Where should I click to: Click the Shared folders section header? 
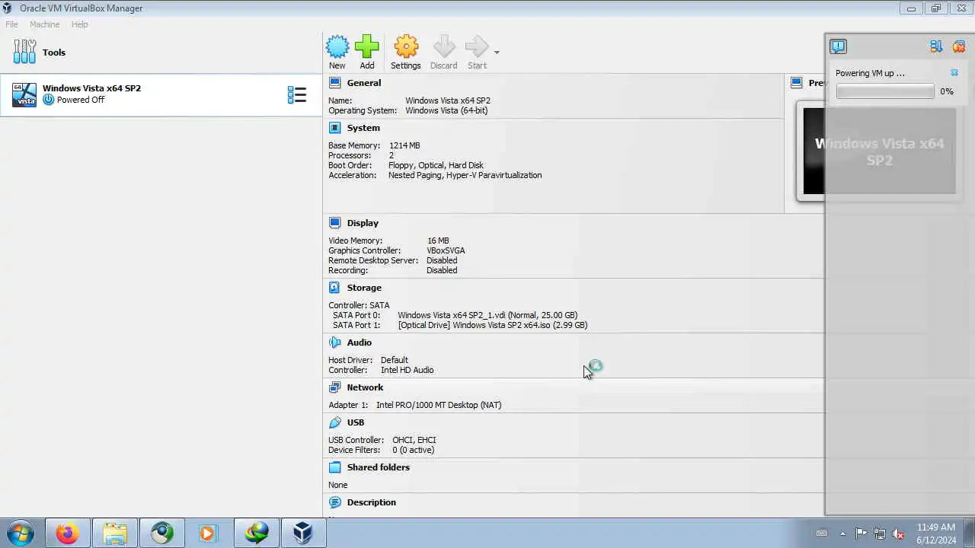(379, 467)
